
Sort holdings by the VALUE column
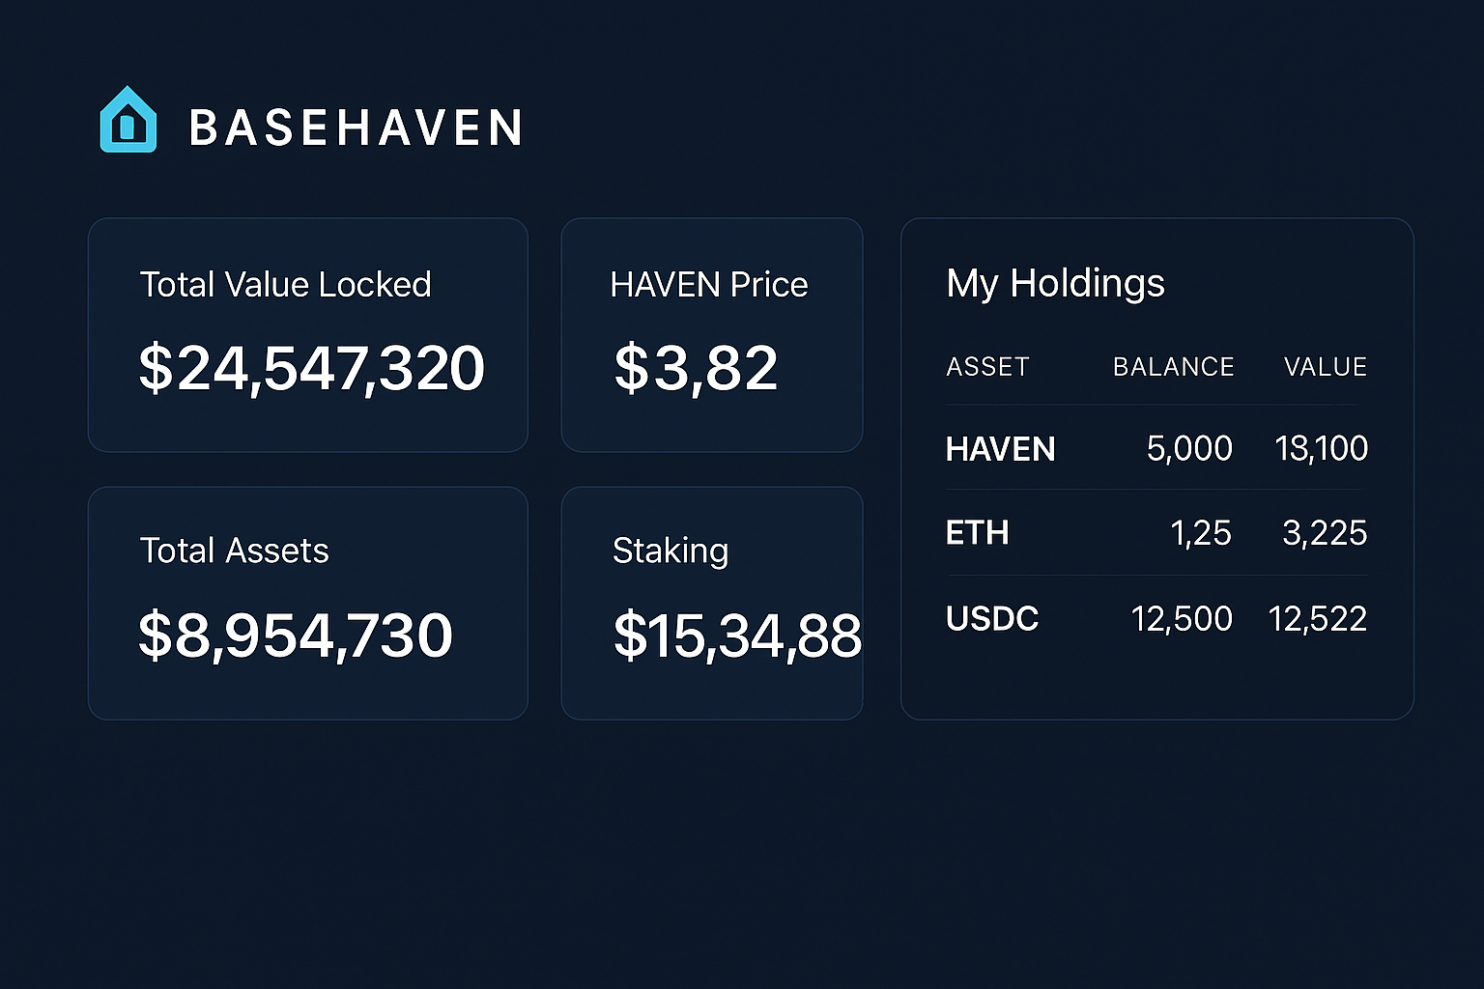coord(1325,366)
